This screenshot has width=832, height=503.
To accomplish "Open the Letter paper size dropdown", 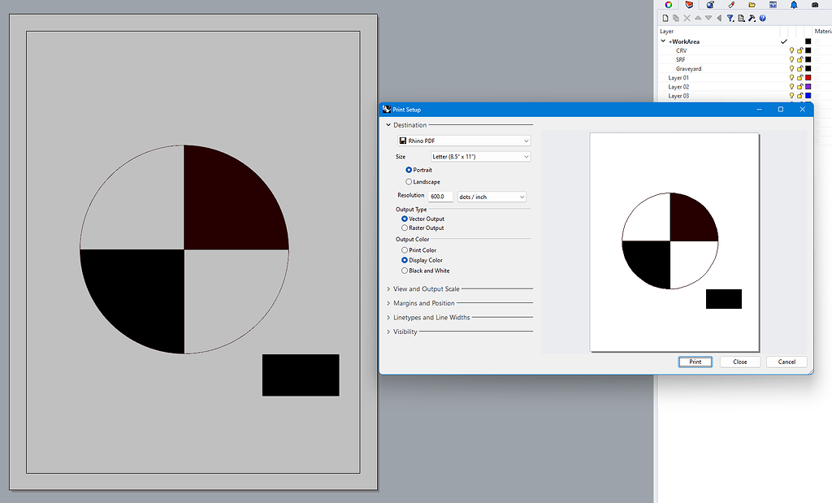I will 480,156.
